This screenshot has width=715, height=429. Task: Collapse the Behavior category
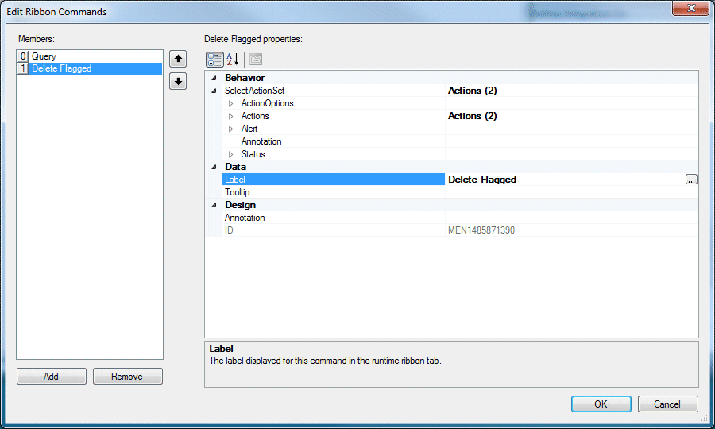coord(214,78)
